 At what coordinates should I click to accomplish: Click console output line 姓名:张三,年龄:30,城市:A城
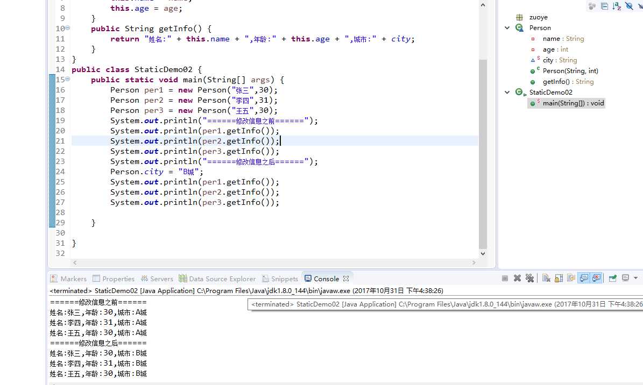pyautogui.click(x=98, y=312)
